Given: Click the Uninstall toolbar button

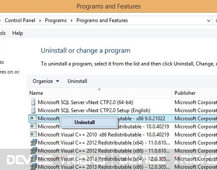Looking at the screenshot, I should [x=77, y=81].
